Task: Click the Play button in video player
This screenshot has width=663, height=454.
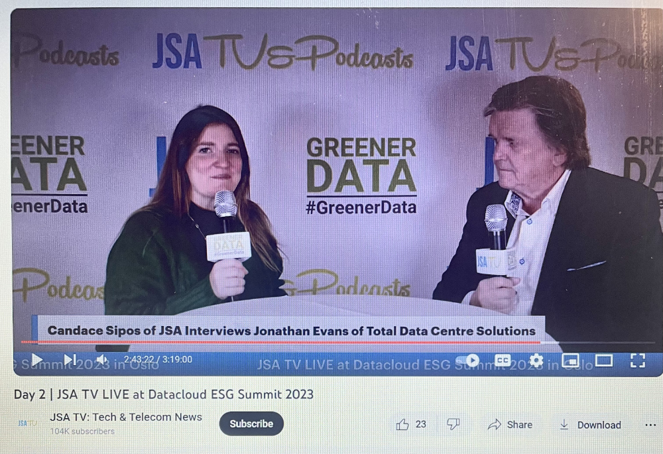Action: (36, 360)
